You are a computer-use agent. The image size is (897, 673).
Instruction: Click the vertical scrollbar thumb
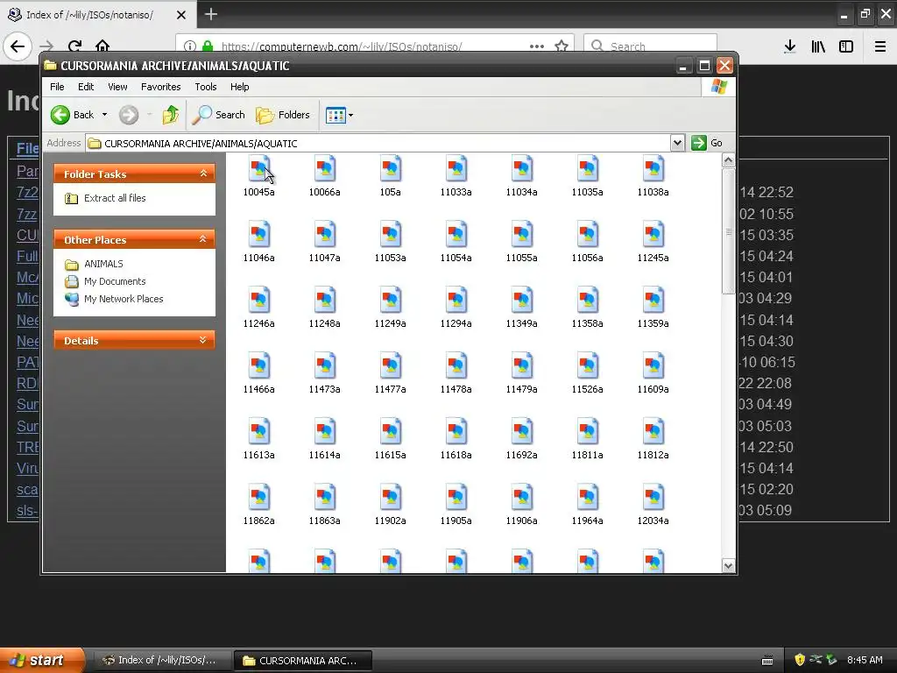(x=728, y=231)
